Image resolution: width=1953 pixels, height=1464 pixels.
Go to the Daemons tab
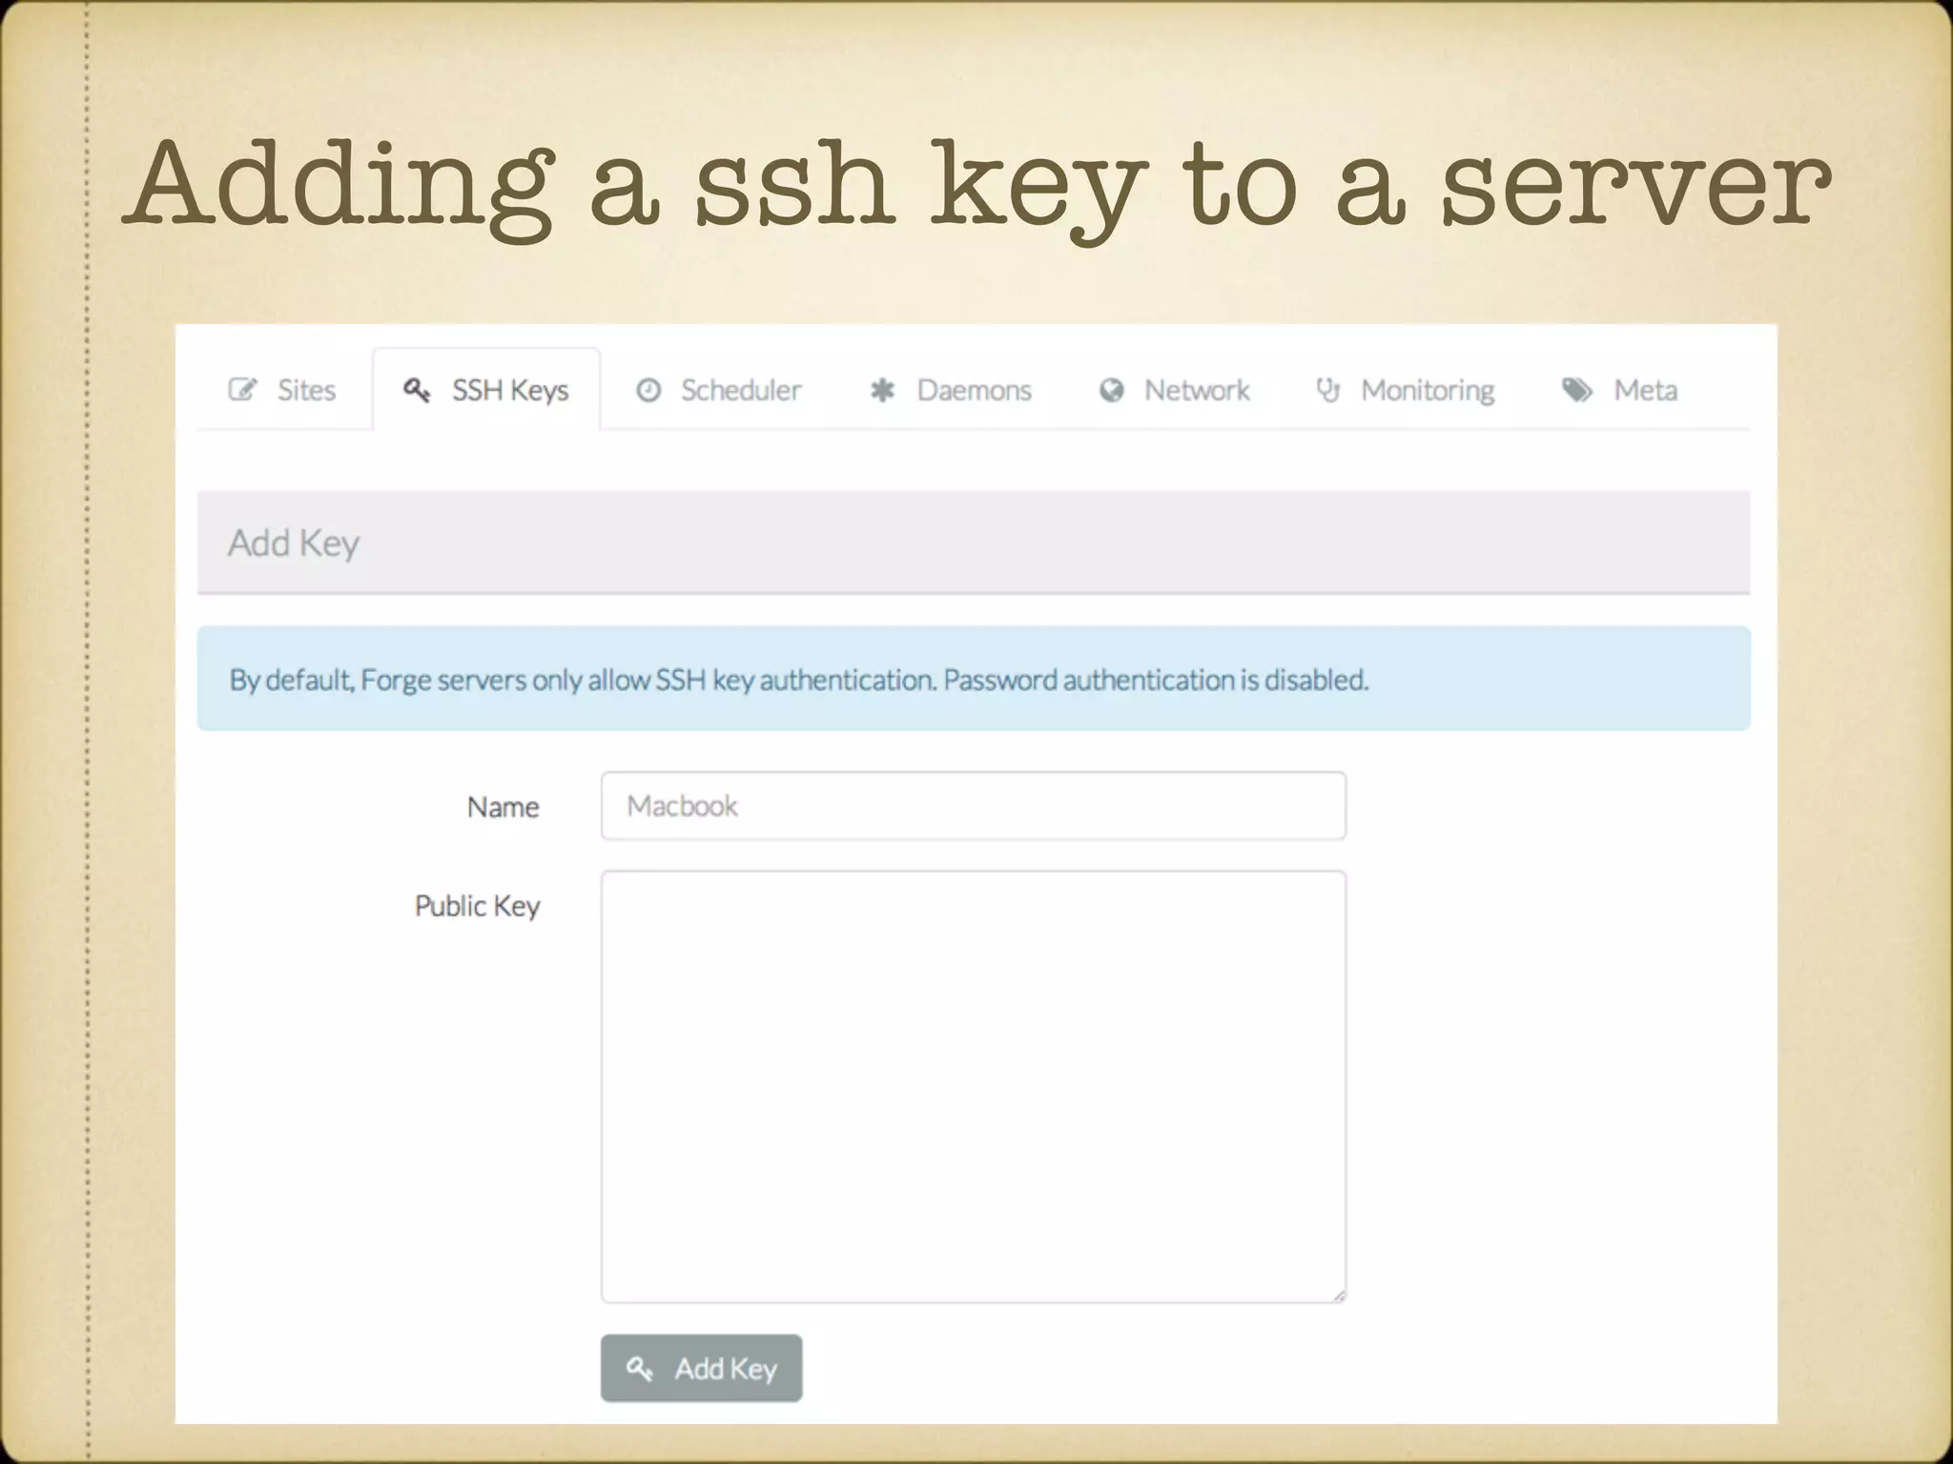tap(951, 390)
